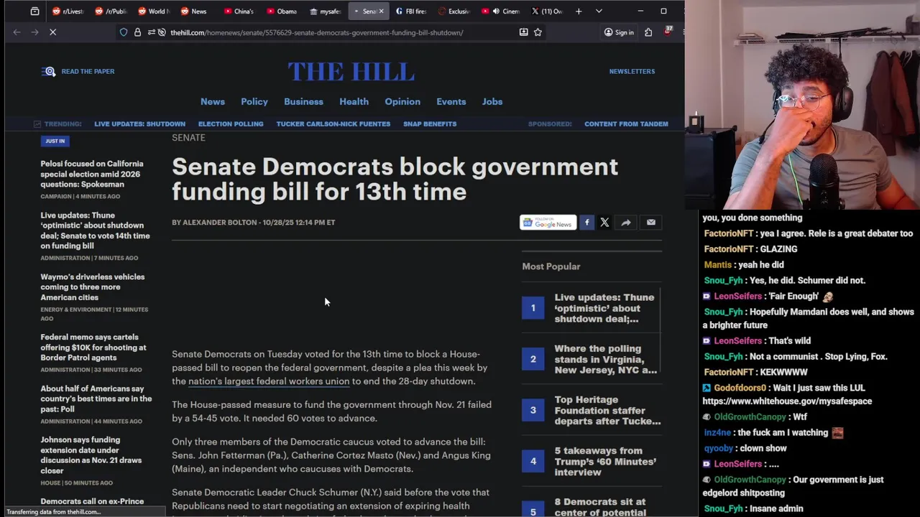Open the Newsletters link

point(632,71)
